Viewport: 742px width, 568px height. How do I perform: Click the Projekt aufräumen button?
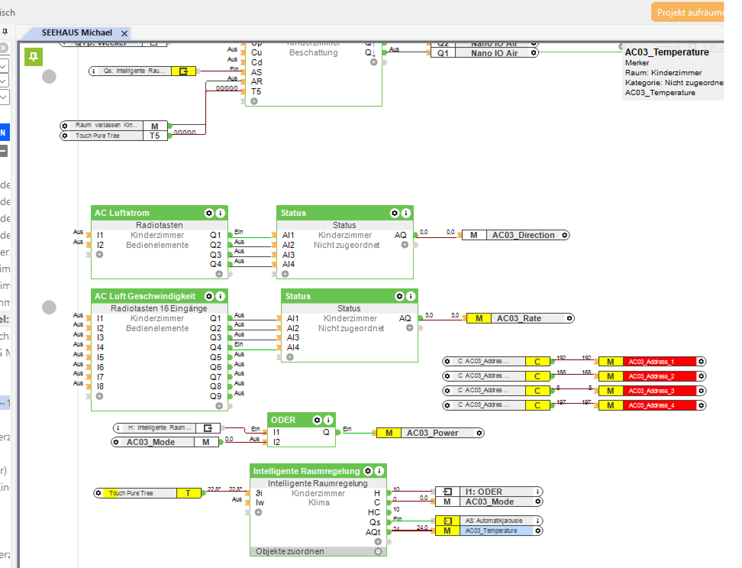point(688,13)
